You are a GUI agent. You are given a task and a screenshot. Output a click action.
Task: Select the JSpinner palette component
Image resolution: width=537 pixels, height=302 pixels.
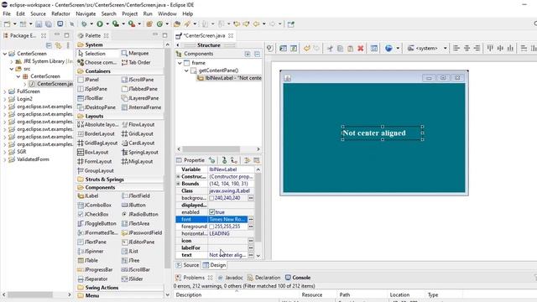(x=91, y=252)
